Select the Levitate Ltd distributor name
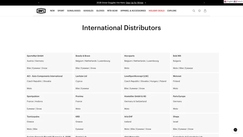The image size is (243, 137). pos(81,76)
